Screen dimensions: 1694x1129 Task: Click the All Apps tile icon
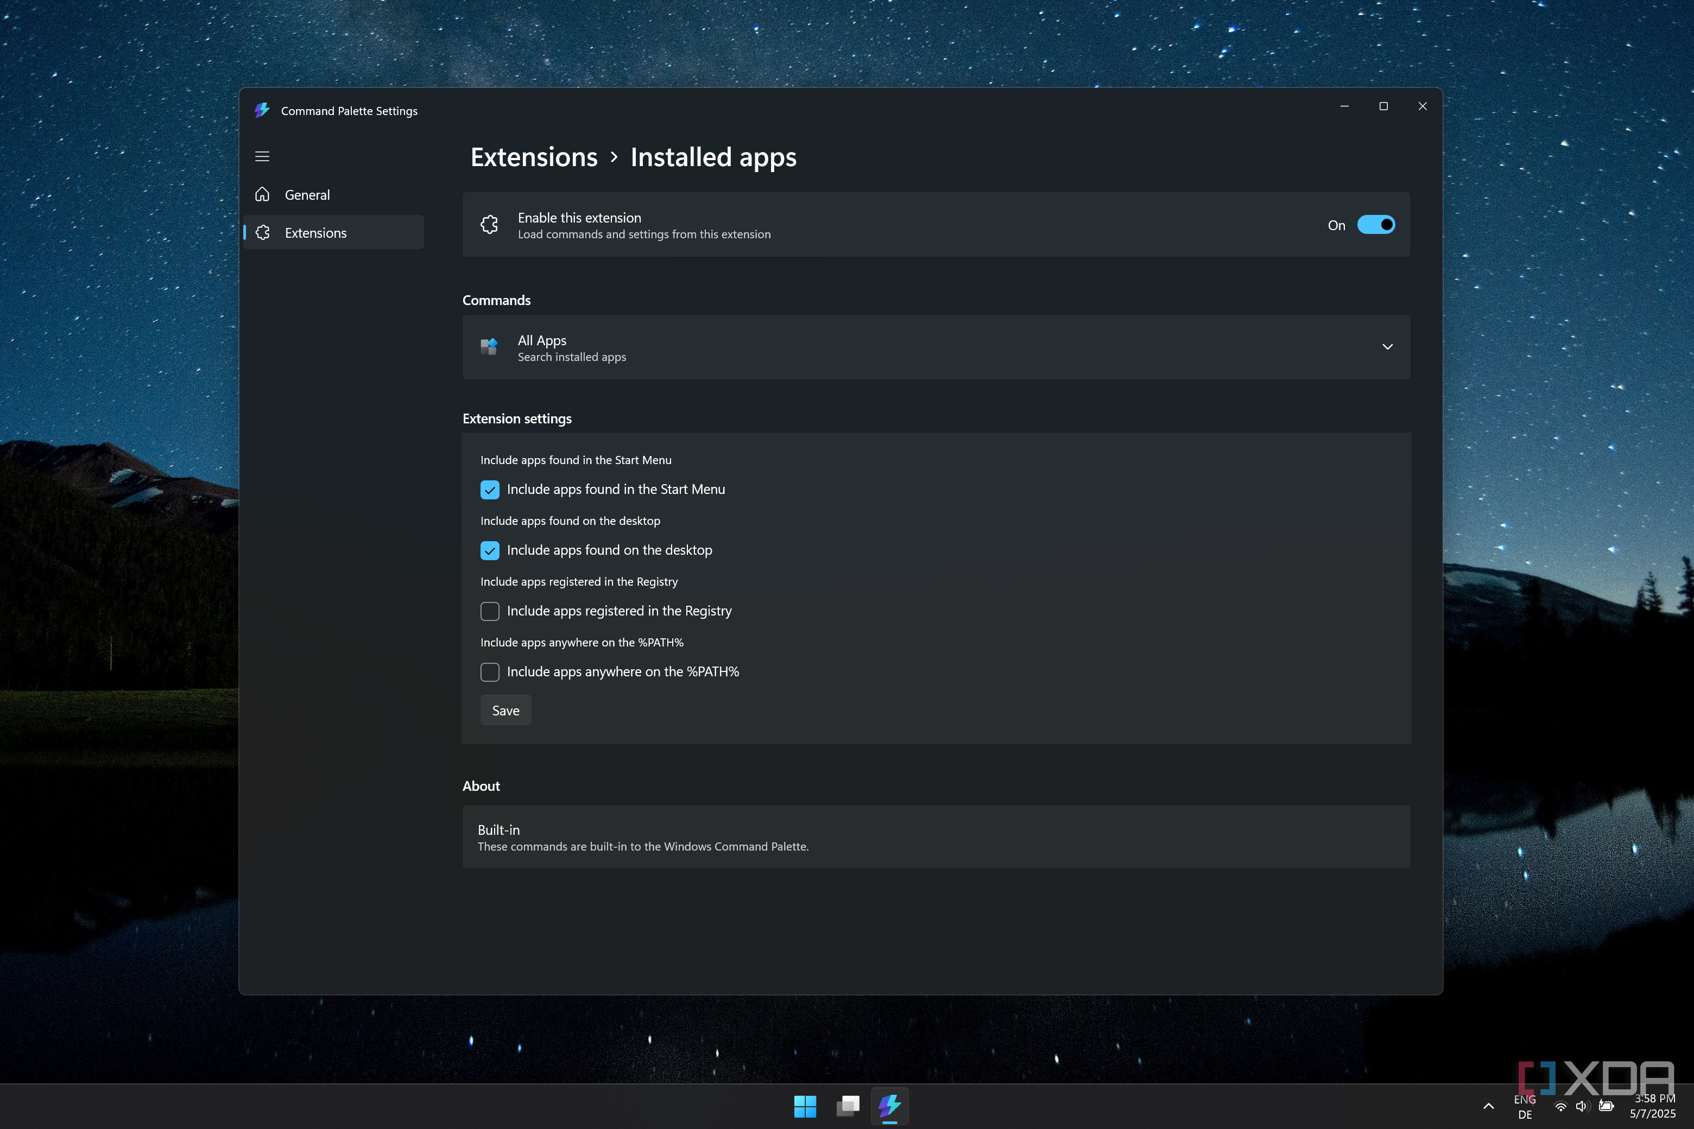(x=489, y=347)
